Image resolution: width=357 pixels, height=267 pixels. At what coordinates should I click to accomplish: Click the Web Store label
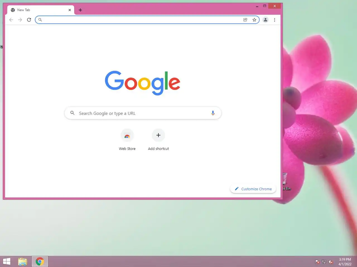click(127, 149)
